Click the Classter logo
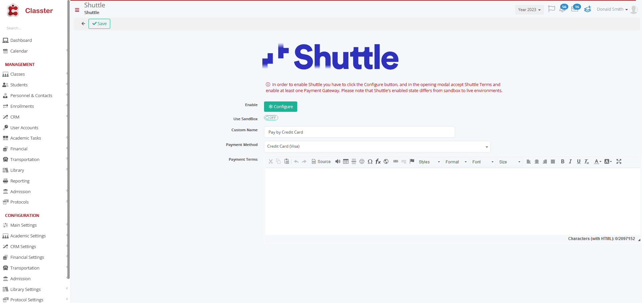642x303 pixels. (x=29, y=10)
